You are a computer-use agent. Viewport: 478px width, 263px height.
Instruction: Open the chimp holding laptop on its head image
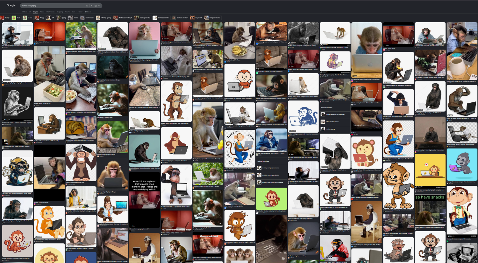click(x=335, y=151)
